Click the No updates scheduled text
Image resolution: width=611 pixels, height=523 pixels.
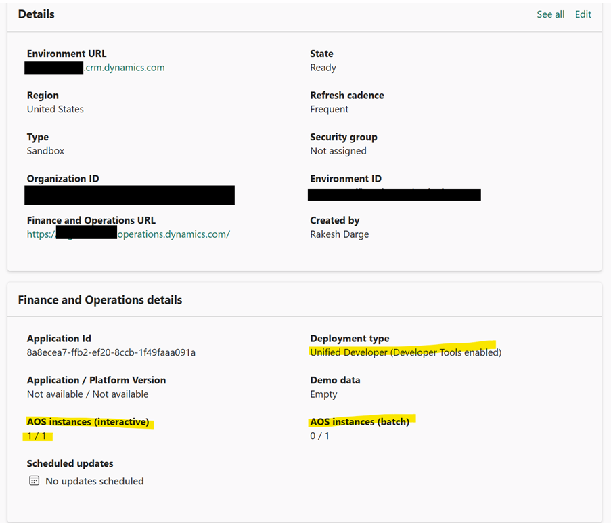click(95, 481)
